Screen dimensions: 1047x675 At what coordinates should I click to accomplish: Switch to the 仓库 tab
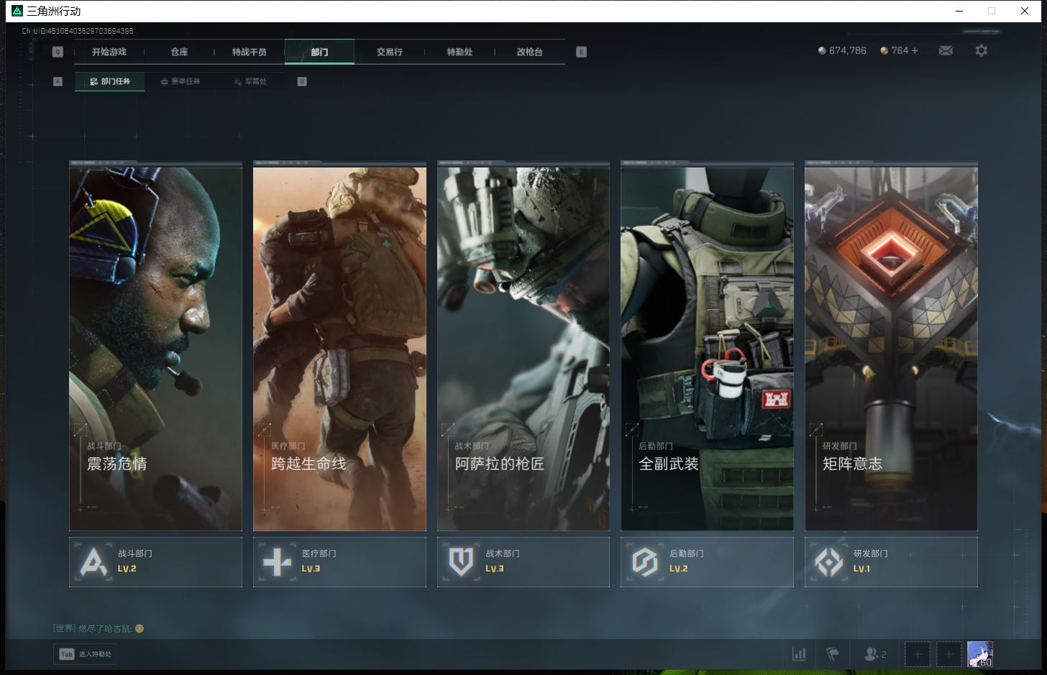tap(179, 52)
